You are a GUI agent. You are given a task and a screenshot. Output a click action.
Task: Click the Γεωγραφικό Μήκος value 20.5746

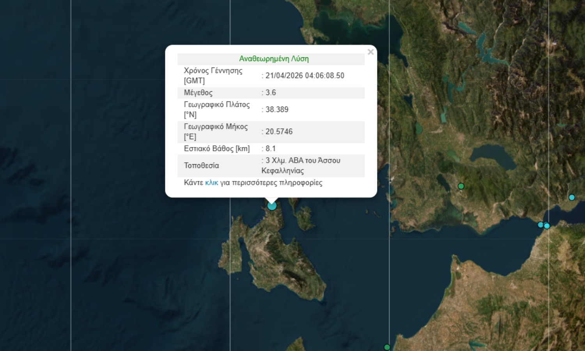tap(277, 131)
